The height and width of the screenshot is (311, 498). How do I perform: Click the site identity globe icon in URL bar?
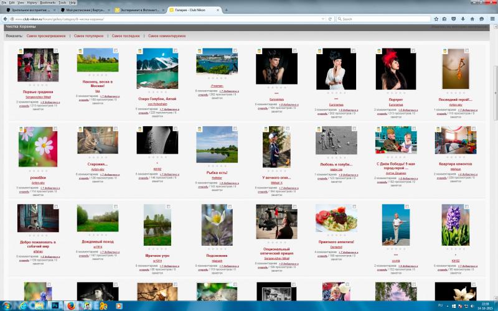point(12,19)
